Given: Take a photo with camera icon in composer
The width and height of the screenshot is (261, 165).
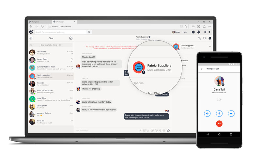Looking at the screenshot, I should click(x=164, y=130).
